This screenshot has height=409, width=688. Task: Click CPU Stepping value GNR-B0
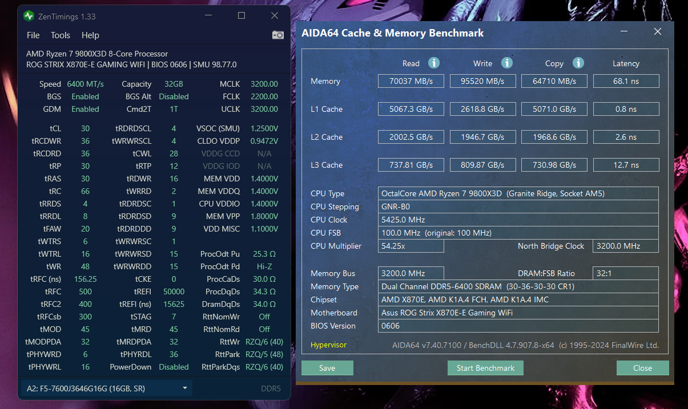click(518, 206)
